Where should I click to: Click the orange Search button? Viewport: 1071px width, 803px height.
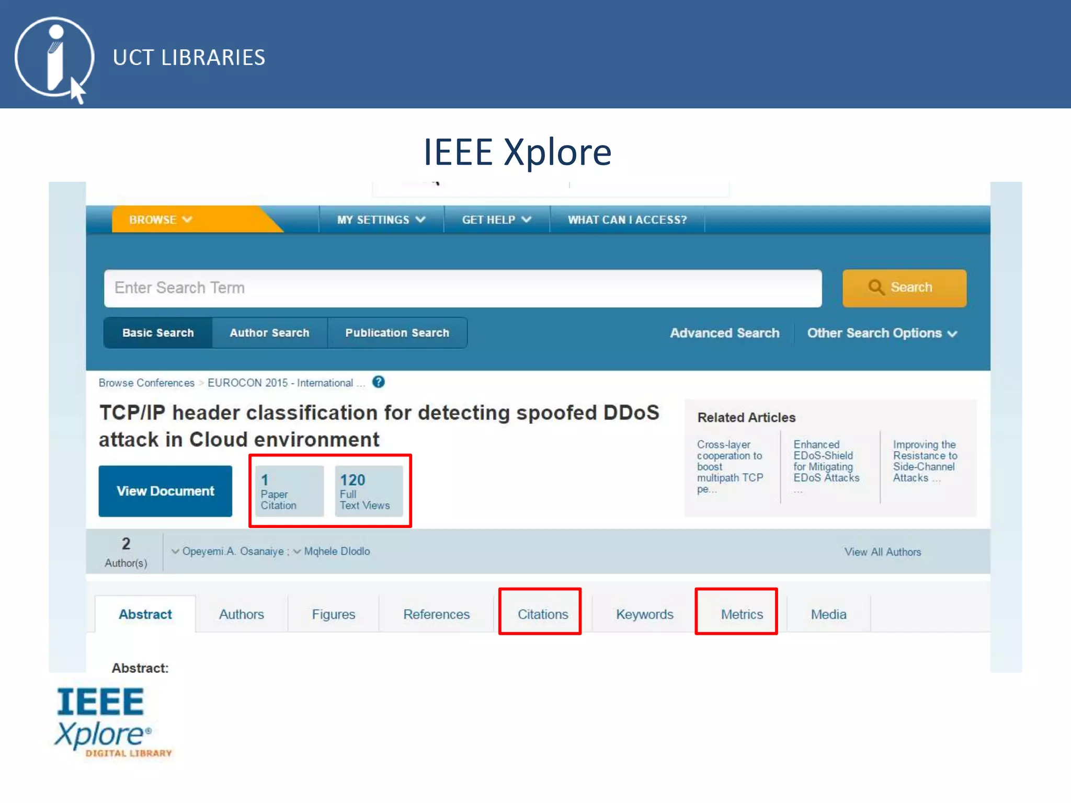pyautogui.click(x=904, y=288)
